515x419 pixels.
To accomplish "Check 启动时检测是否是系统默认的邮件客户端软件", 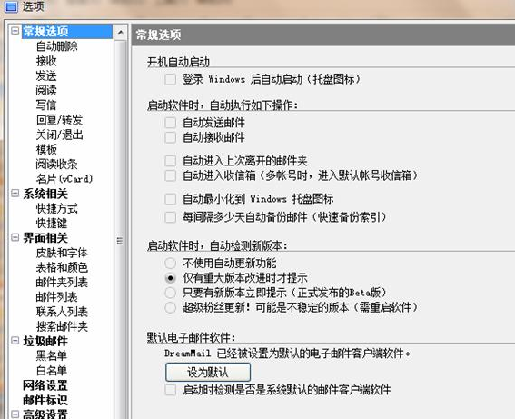I will coord(170,390).
